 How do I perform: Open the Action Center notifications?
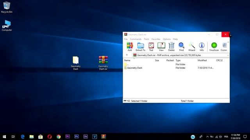pos(245,136)
